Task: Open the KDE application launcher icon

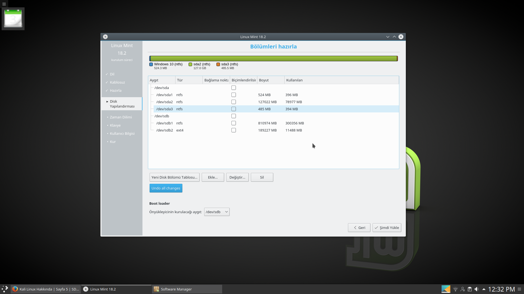Action: point(5,289)
